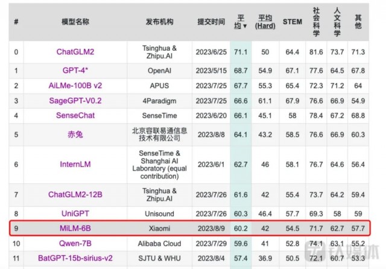
Task: Select the 68.7 average score cell
Action: 241,71
